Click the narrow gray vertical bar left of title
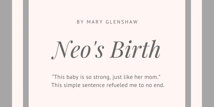This screenshot has height=107, width=214. pyautogui.click(x=26, y=53)
